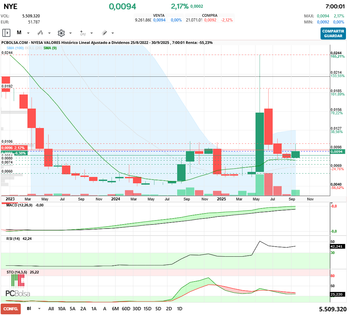Open the CONFG. button
The height and width of the screenshot is (316, 351).
pos(11,309)
